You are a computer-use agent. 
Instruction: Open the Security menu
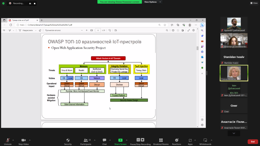tap(68, 142)
